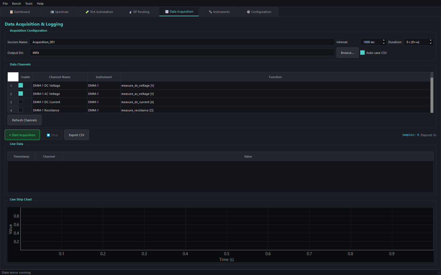
Task: Click the channels table select-all corner
Action: [x=13, y=77]
